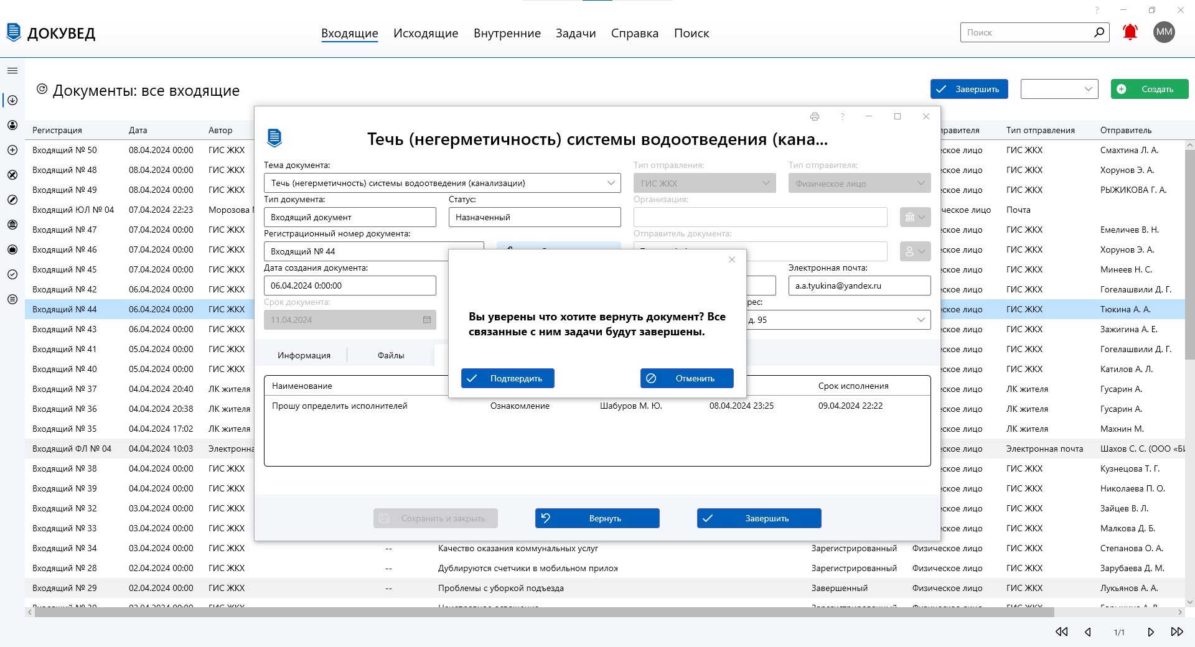Click the refresh icon beside Документы title
Viewport: 1195px width, 647px height.
(42, 89)
